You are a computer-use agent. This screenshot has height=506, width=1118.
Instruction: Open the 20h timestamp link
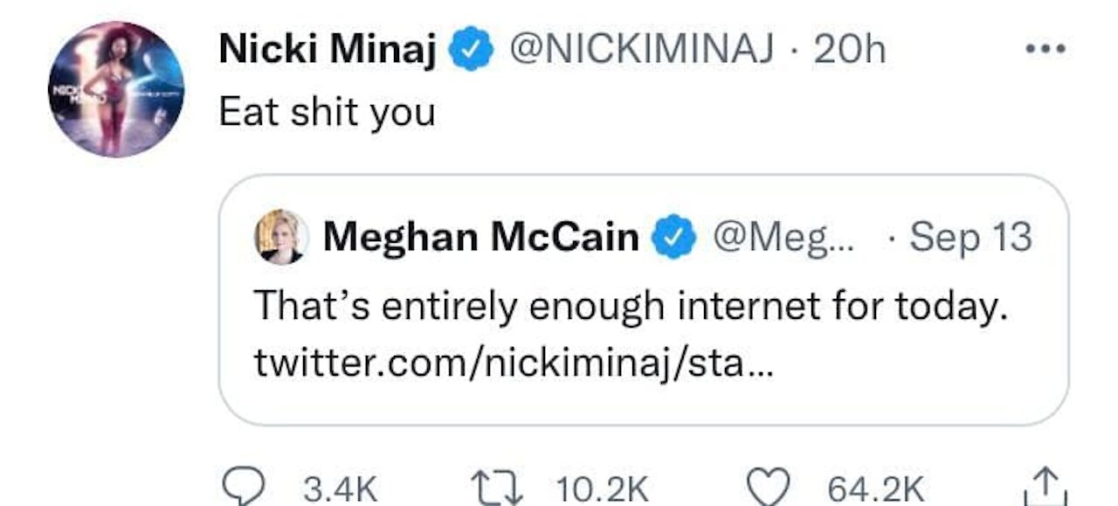849,52
